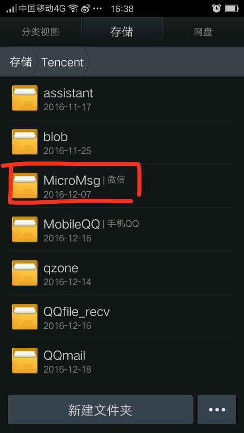Image resolution: width=244 pixels, height=433 pixels.
Task: Switch to the 网盘 tab
Action: coord(203,32)
